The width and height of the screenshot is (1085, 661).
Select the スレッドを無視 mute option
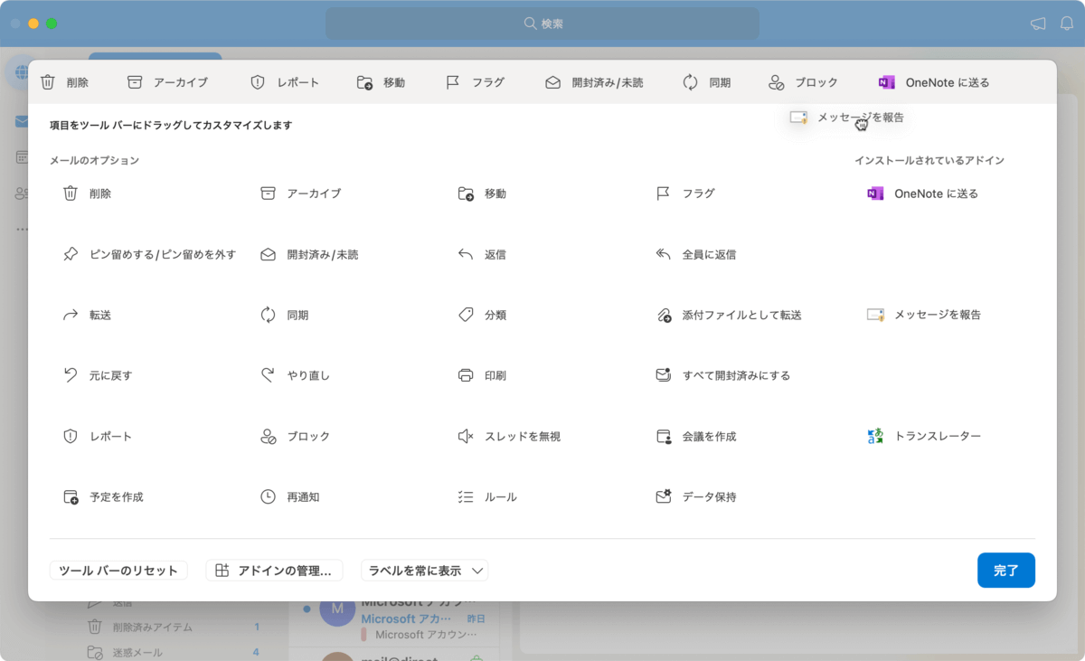(x=509, y=437)
